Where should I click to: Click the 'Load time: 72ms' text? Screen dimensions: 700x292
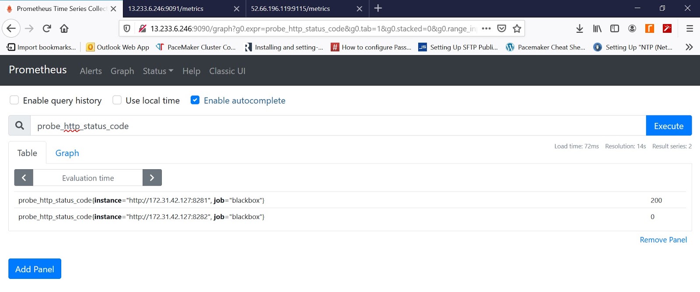point(577,146)
